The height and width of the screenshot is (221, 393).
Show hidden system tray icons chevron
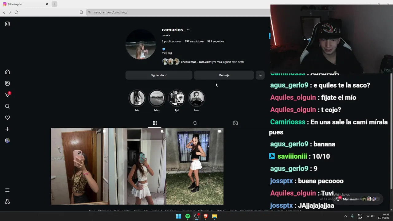(345, 216)
